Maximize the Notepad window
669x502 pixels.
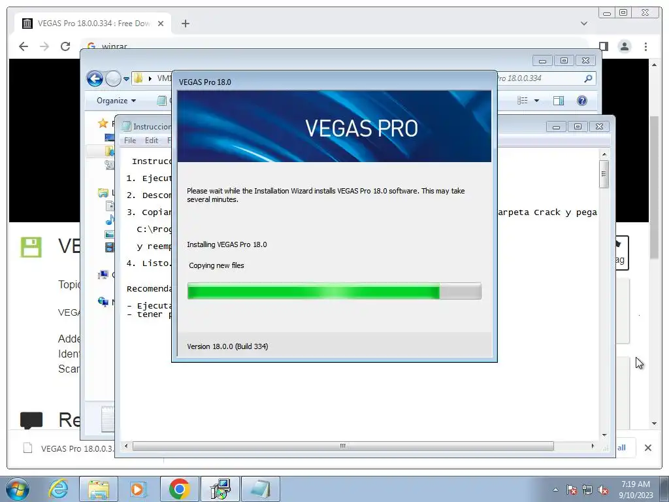(x=578, y=126)
